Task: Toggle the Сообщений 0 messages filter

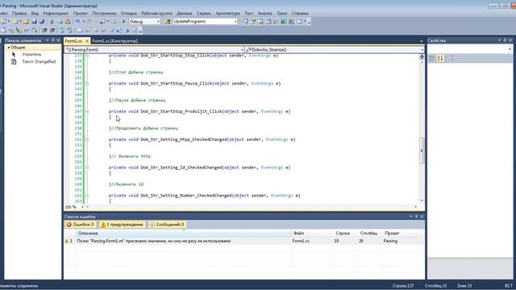Action: (167, 225)
